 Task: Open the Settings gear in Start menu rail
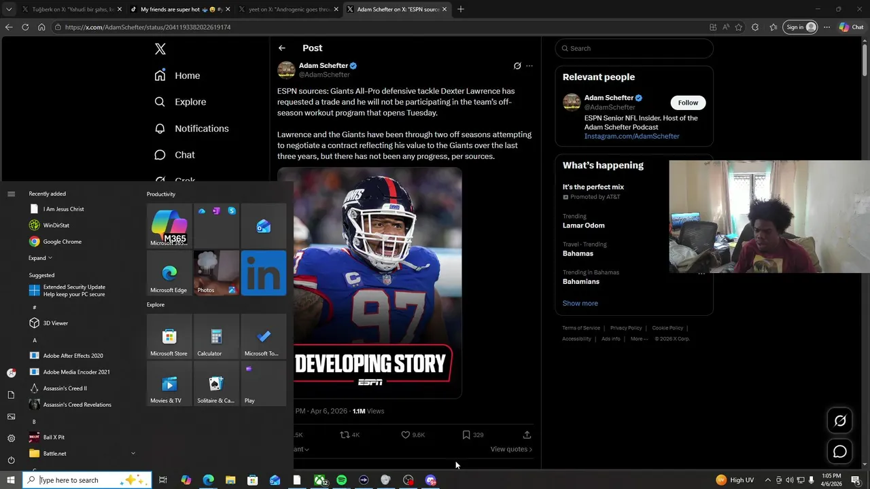pos(11,438)
